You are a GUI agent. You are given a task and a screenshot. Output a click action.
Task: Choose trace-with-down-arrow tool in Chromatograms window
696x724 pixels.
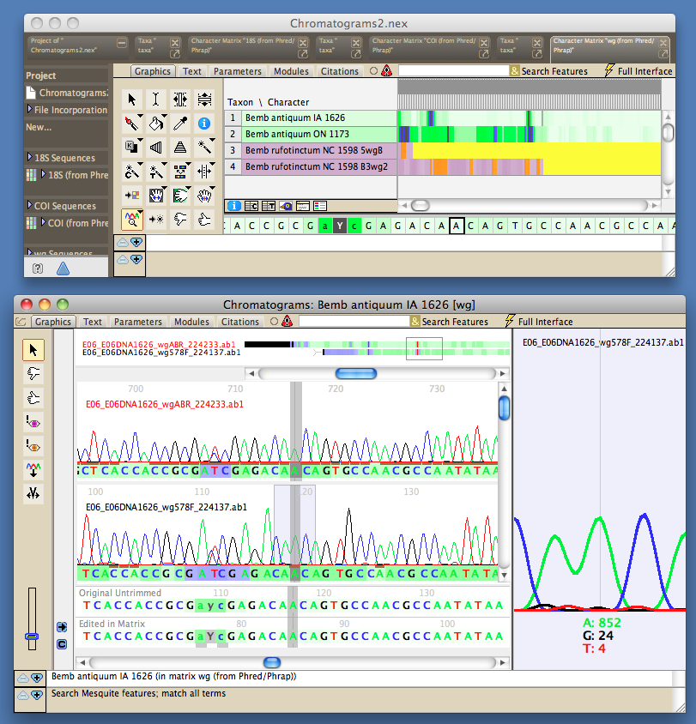point(33,470)
